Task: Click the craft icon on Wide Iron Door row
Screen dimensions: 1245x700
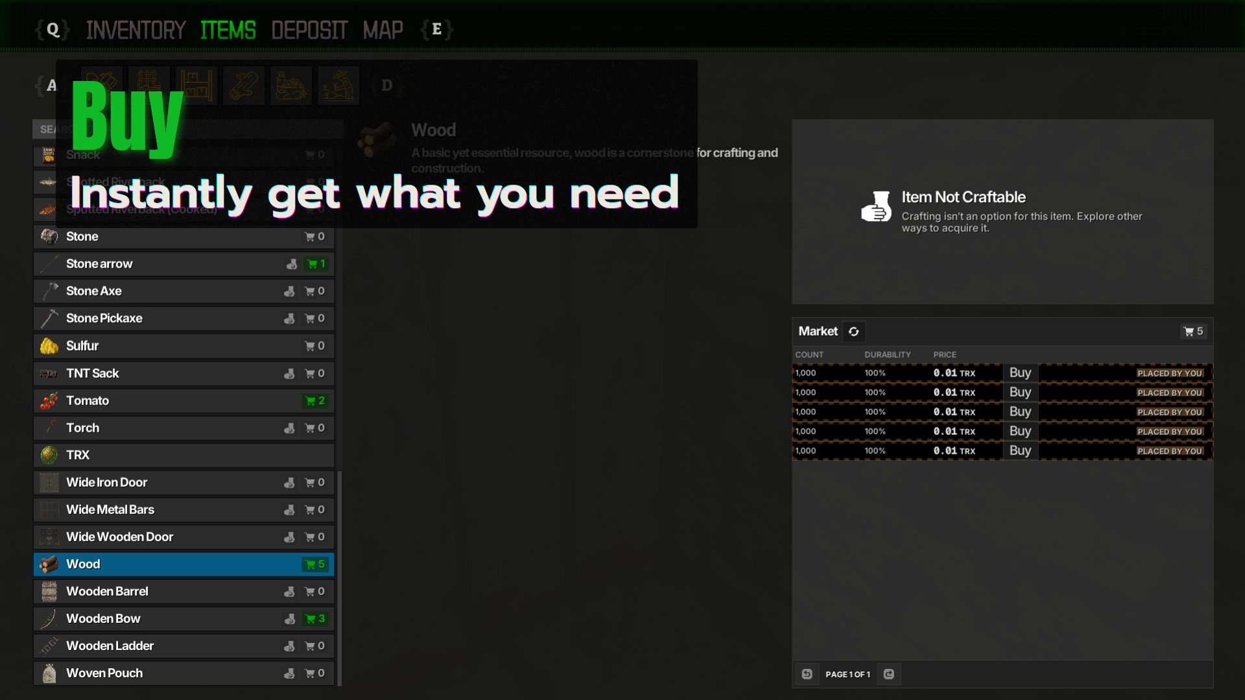Action: [289, 482]
